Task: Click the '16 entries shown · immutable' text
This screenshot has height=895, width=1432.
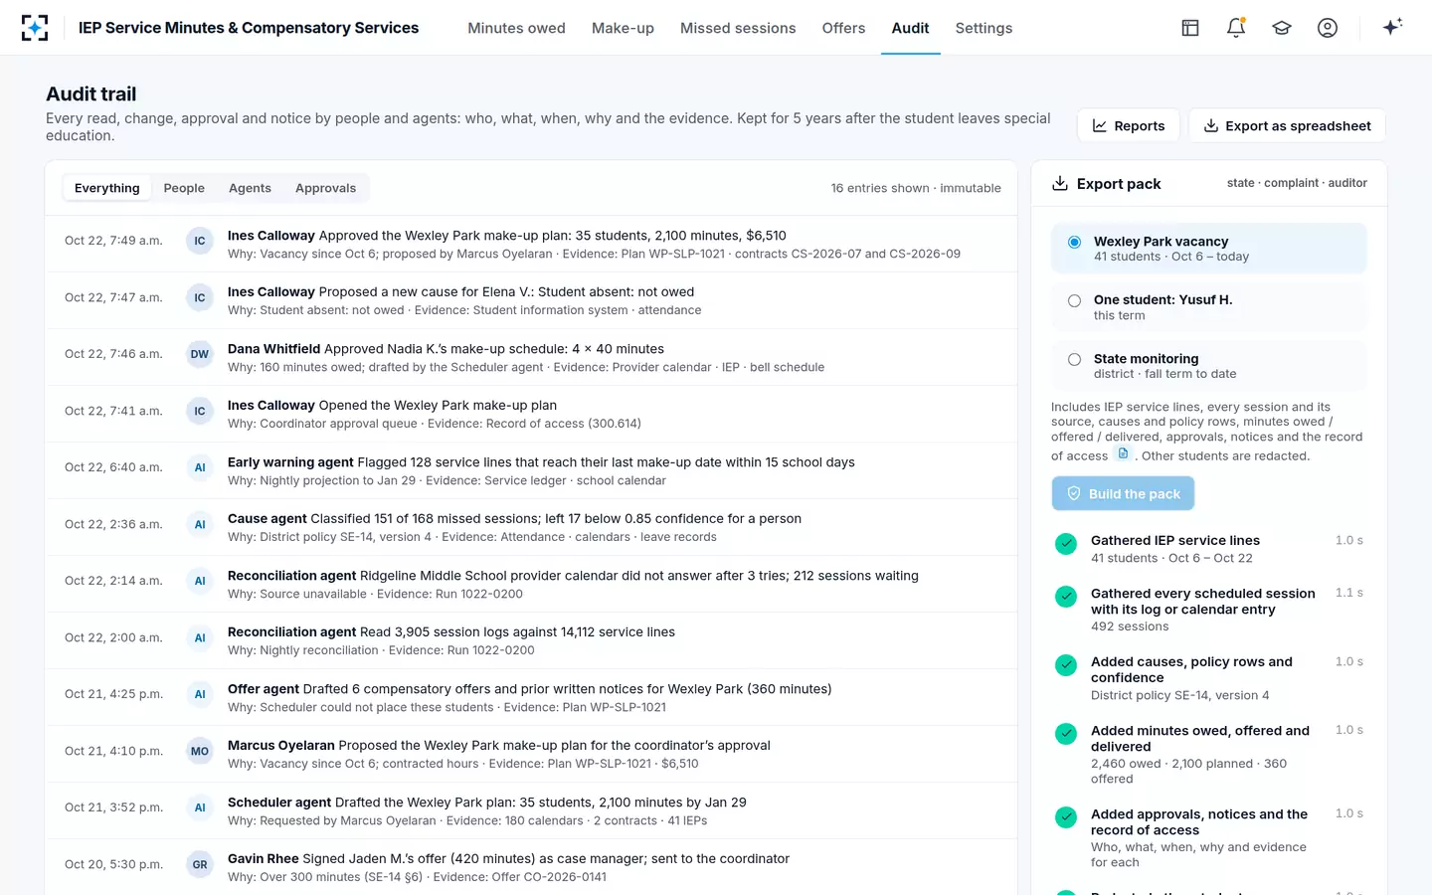Action: [916, 188]
